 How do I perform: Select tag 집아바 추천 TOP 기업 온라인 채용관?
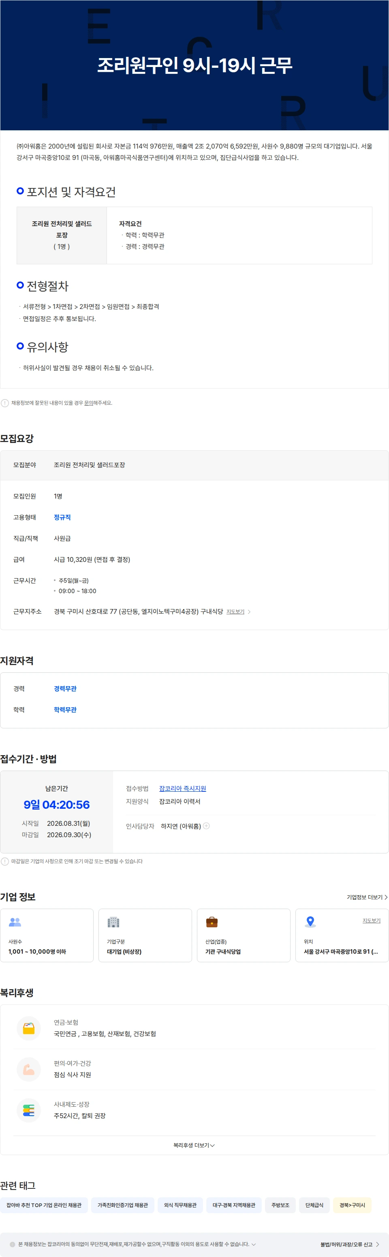(x=44, y=1205)
